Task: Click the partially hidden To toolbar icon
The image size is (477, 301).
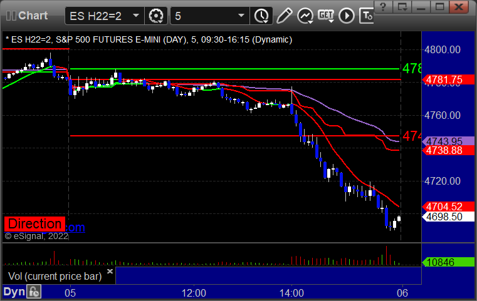Action: (x=366, y=16)
